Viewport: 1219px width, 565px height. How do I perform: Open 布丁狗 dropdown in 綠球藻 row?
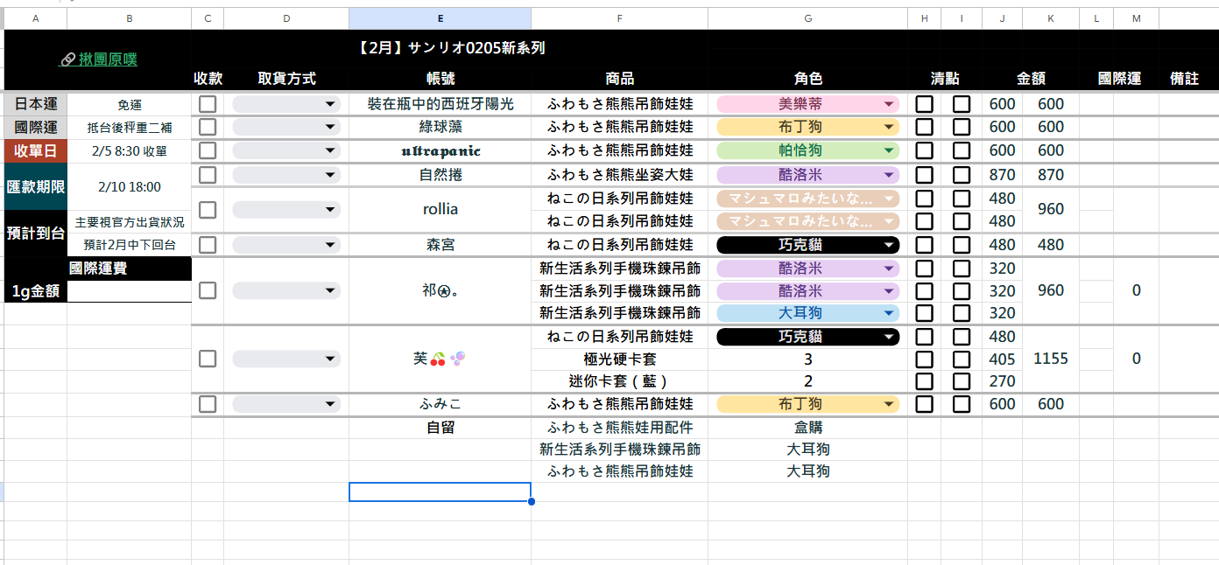tap(807, 127)
